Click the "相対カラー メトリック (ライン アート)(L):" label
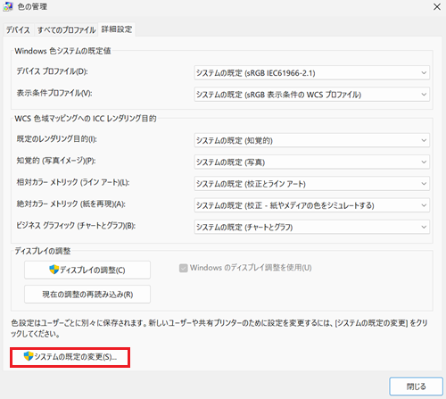446x399 pixels. coord(73,182)
